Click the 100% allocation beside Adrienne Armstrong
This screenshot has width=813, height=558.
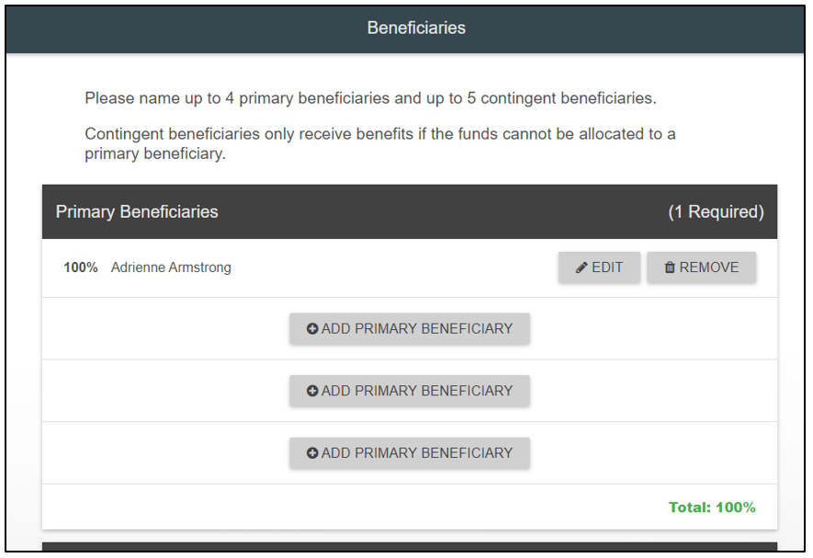click(81, 268)
